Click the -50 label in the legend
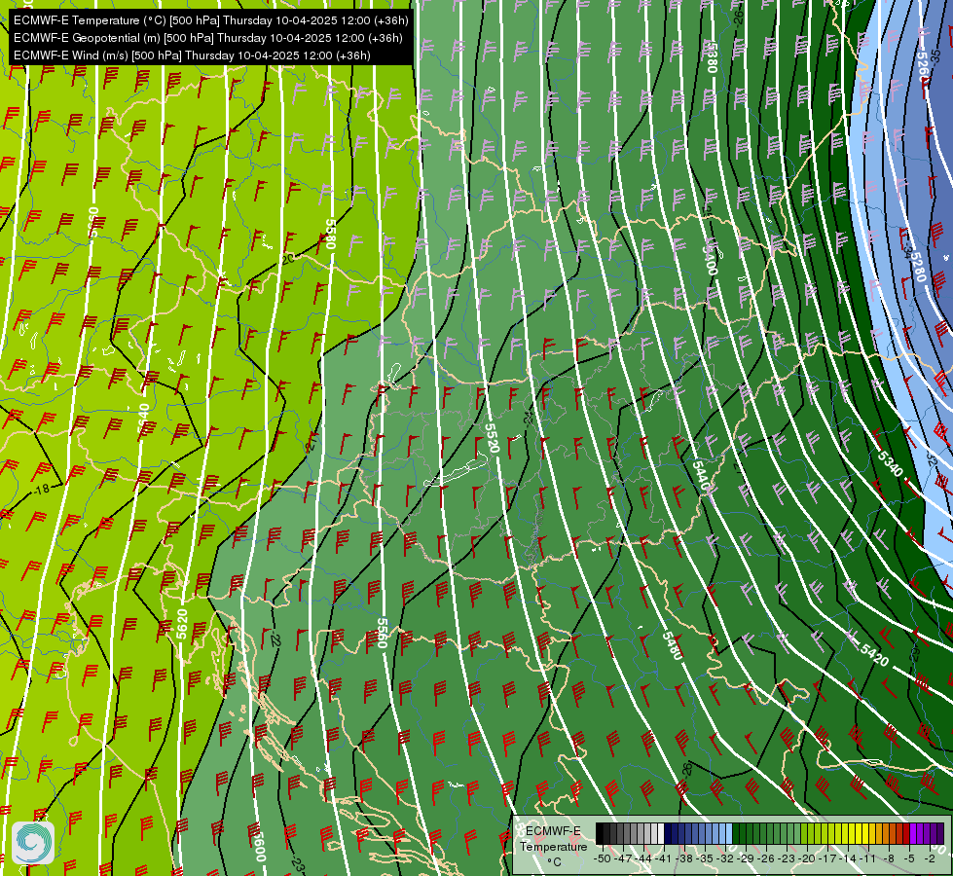Viewport: 953px width, 876px height. 603,858
